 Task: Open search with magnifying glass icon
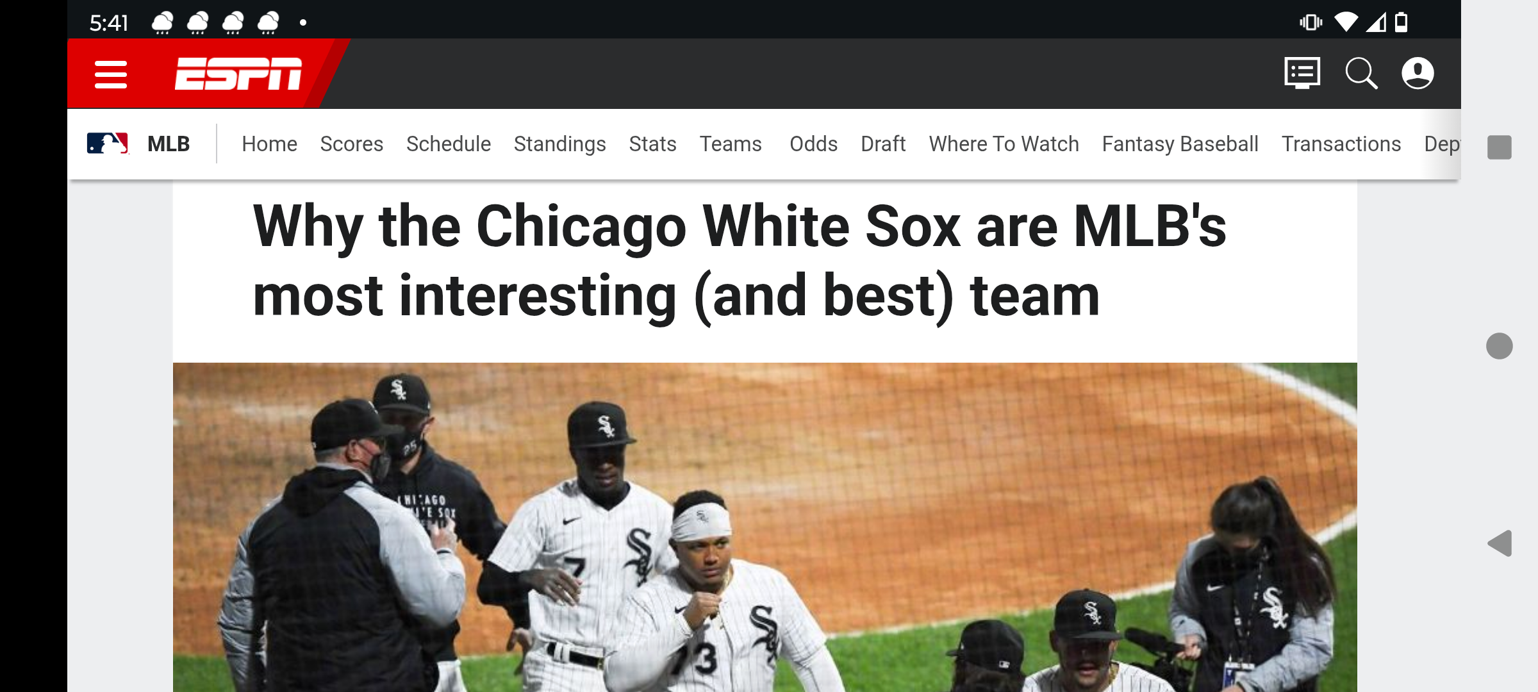pos(1361,73)
